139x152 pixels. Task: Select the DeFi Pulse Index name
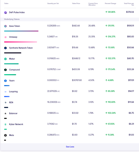(17, 12)
